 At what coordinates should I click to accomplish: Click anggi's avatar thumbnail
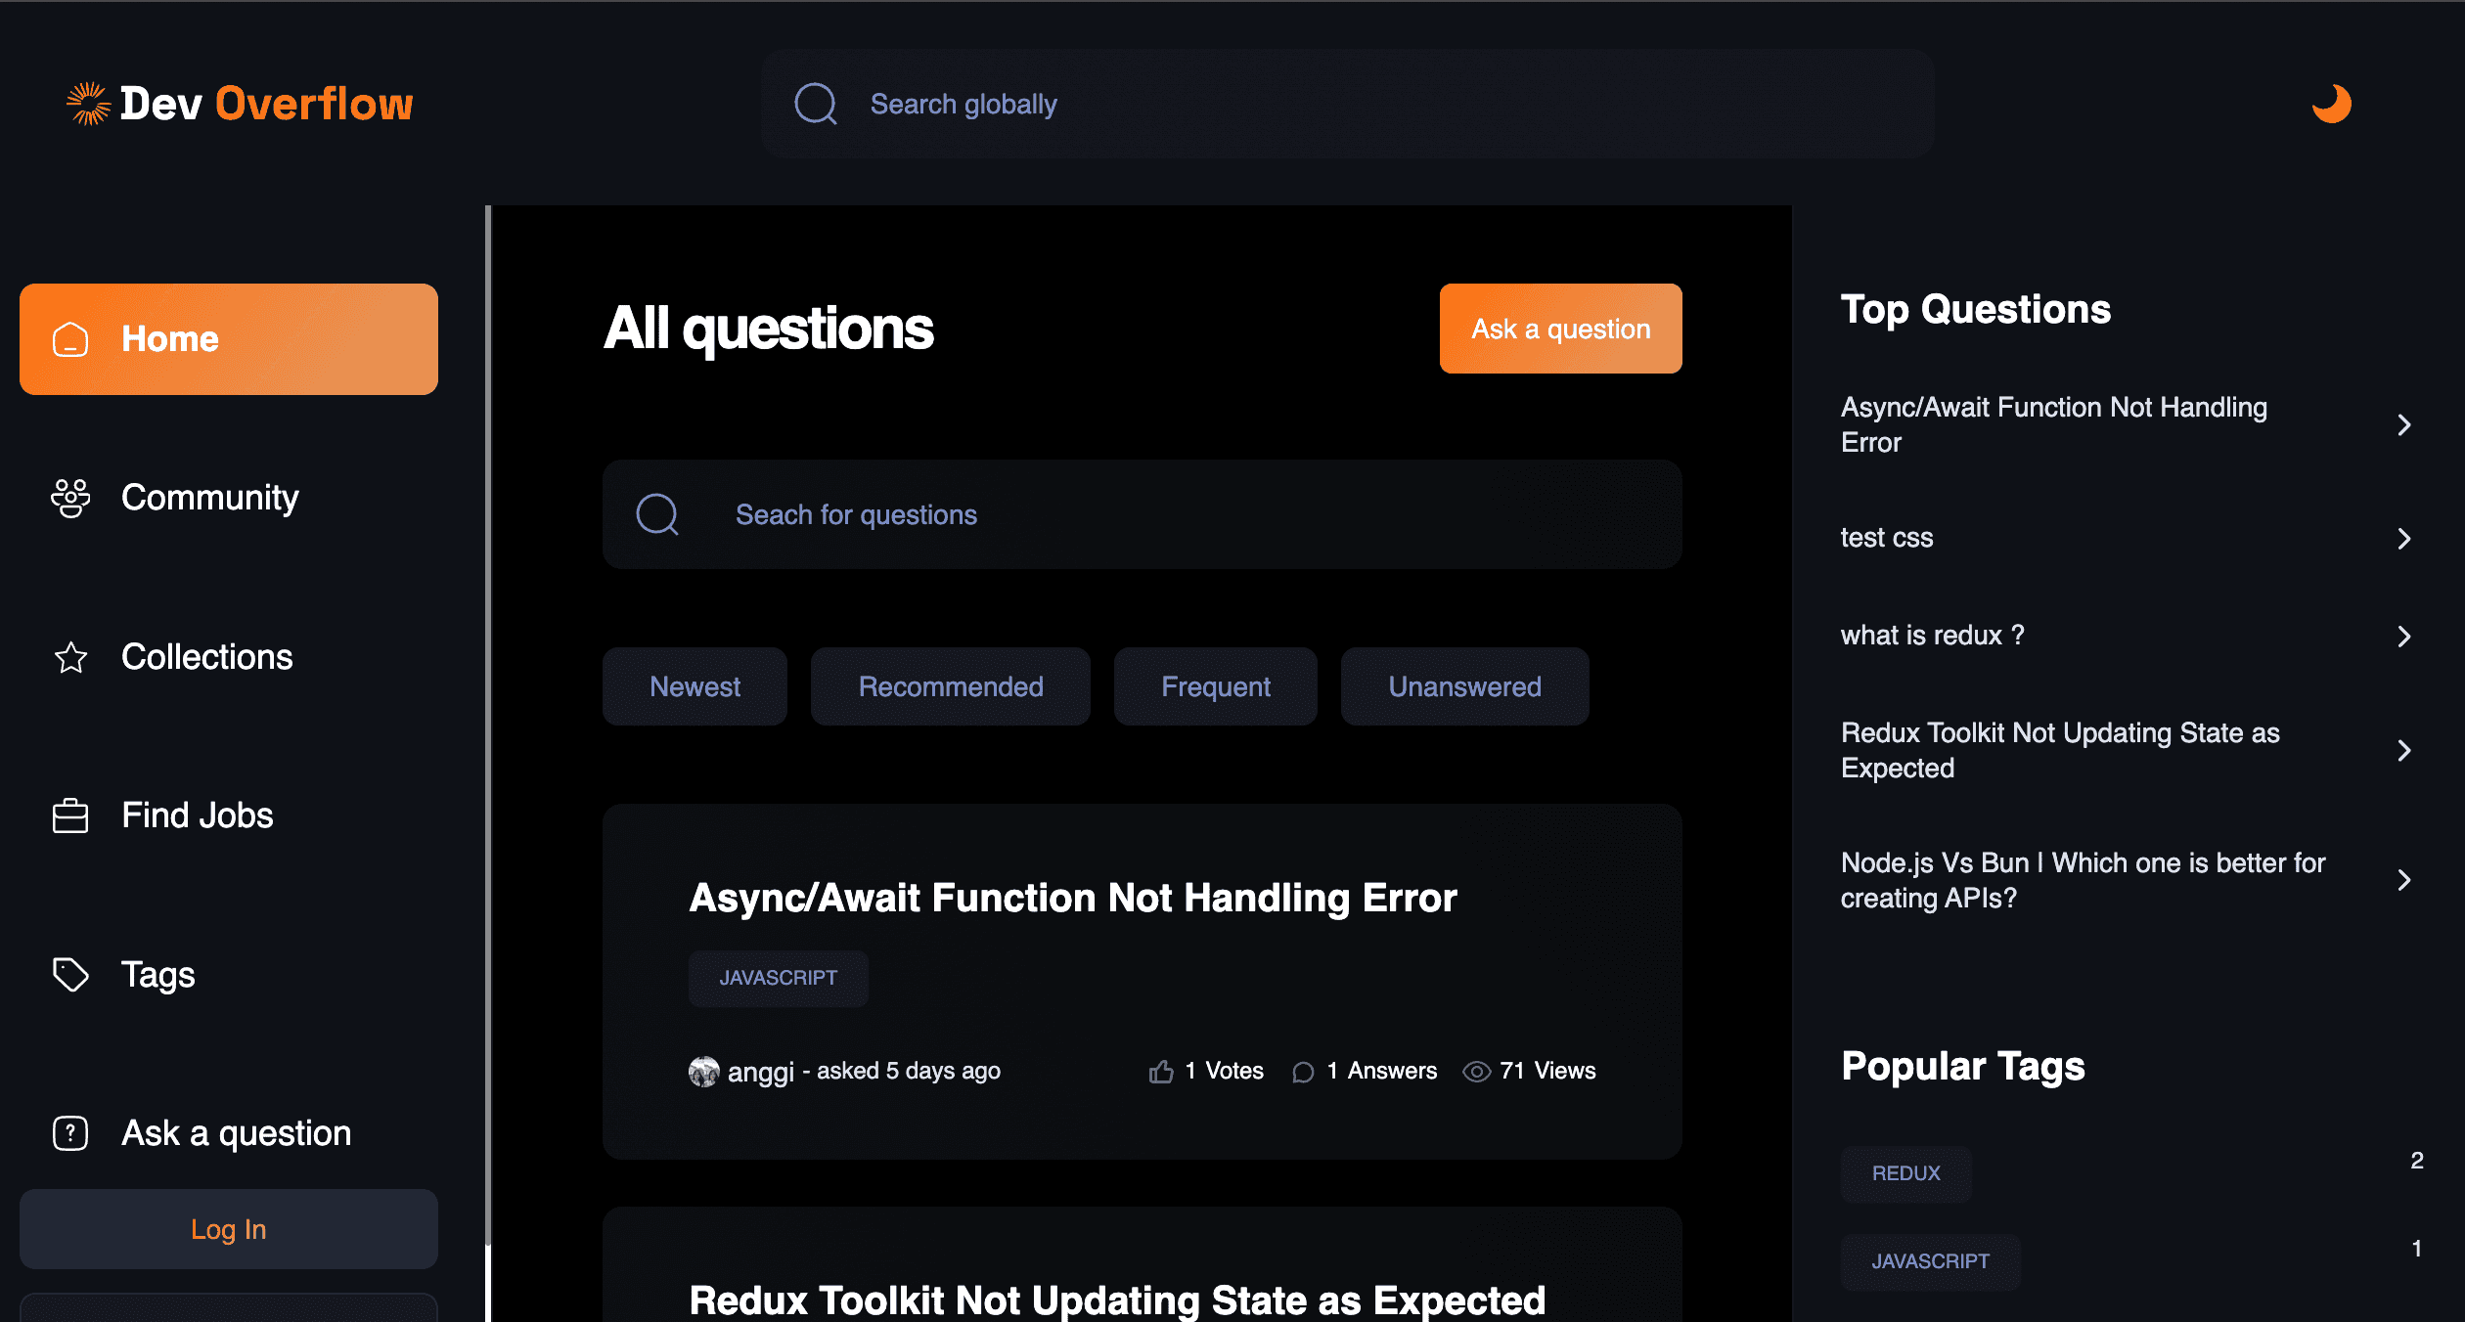(703, 1072)
